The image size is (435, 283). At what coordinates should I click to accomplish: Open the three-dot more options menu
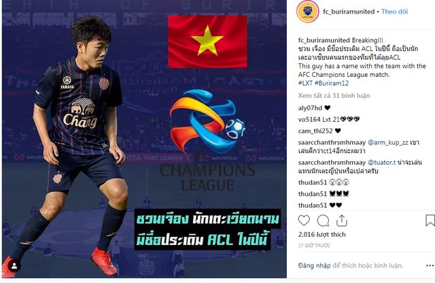pyautogui.click(x=430, y=266)
